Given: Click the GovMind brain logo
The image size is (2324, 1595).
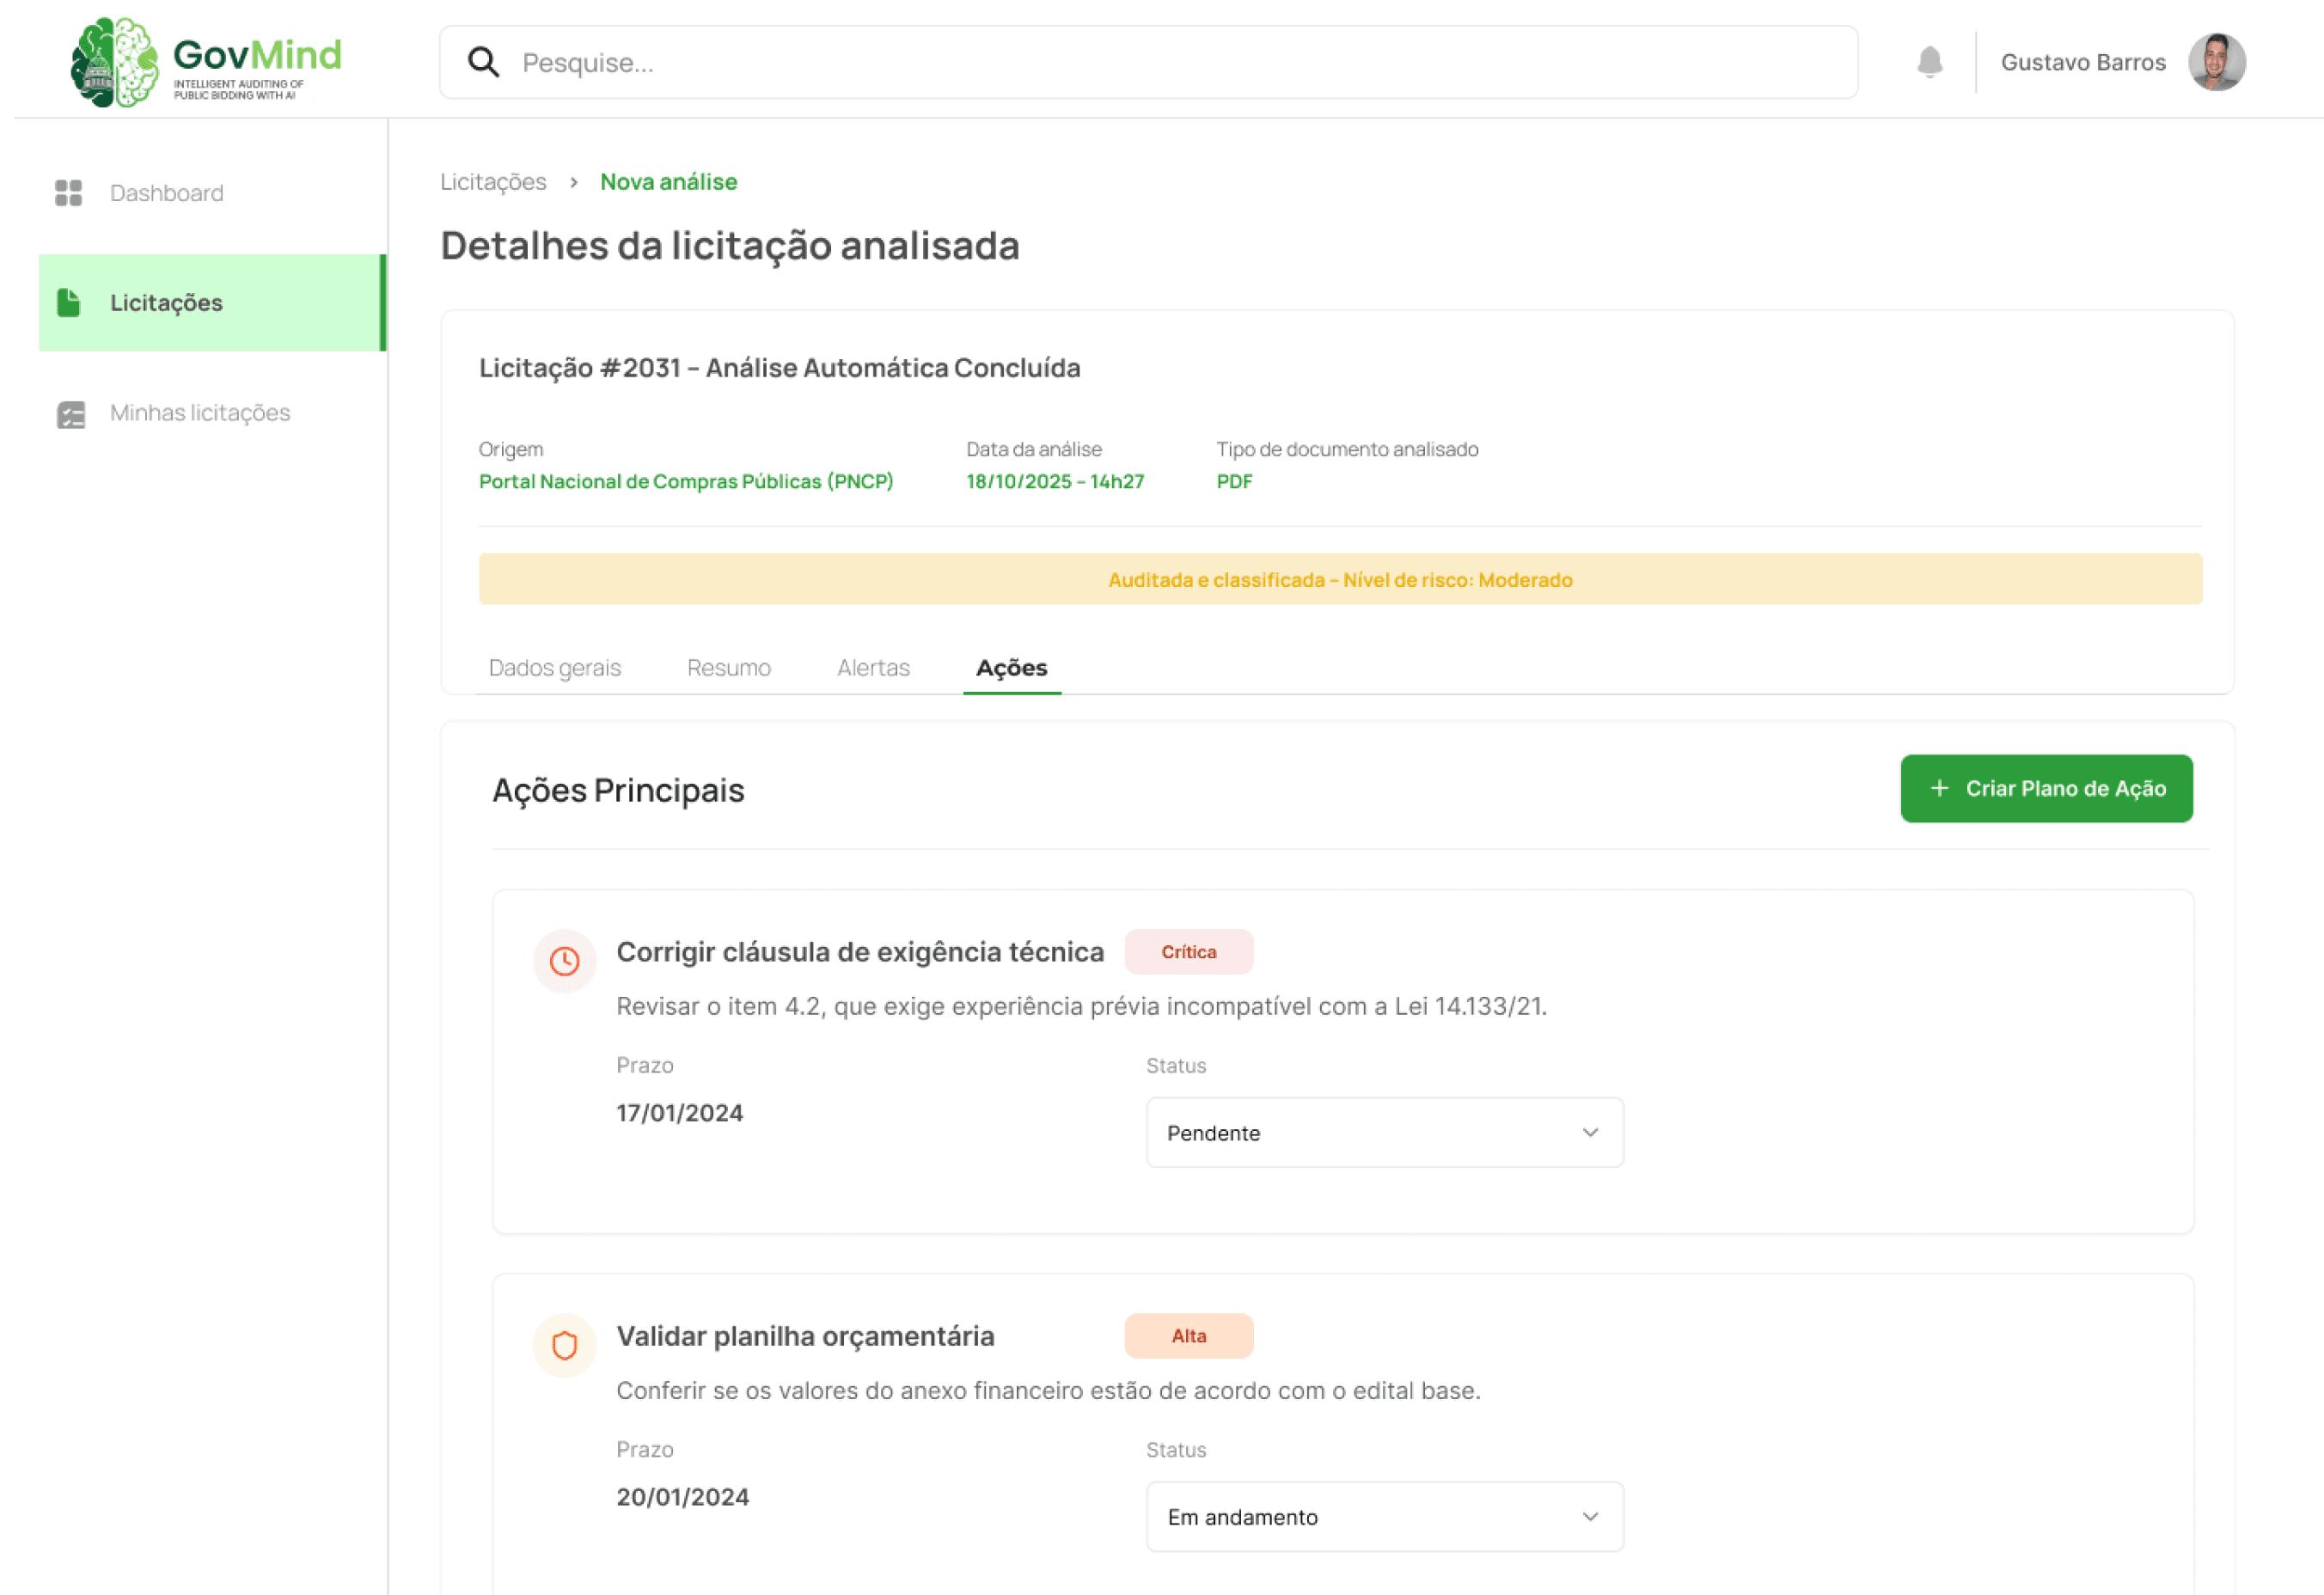Looking at the screenshot, I should click(x=114, y=62).
